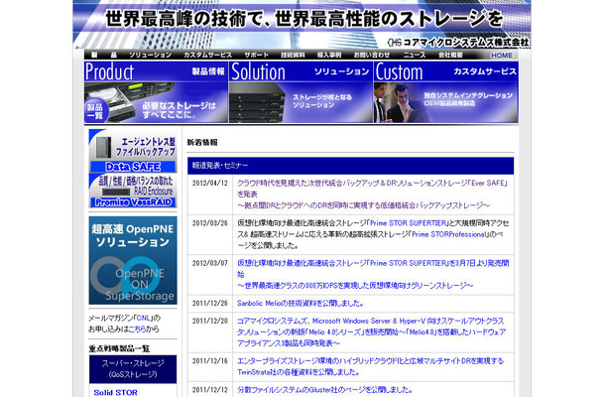Open the Prime STORProfessional link
Screen dimensions: 605x397
point(448,234)
